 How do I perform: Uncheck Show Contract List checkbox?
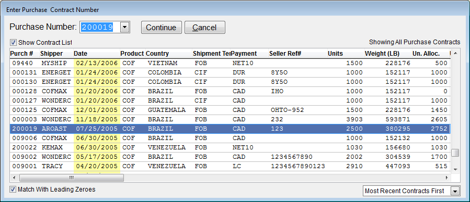coord(13,42)
